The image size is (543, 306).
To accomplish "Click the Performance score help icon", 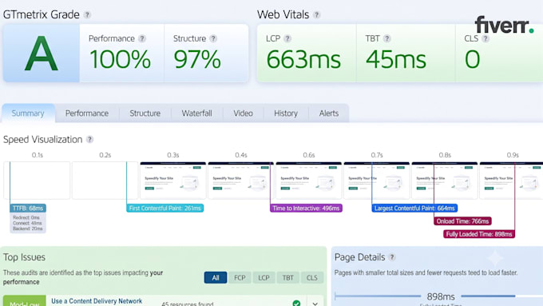I will [142, 38].
